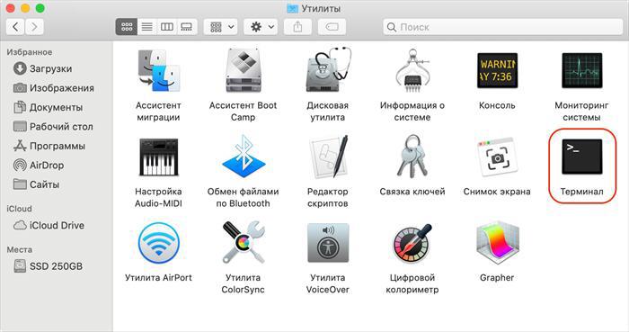Screen dimensions: 629x332
Task: Click the Grapher app icon
Action: coord(497,243)
